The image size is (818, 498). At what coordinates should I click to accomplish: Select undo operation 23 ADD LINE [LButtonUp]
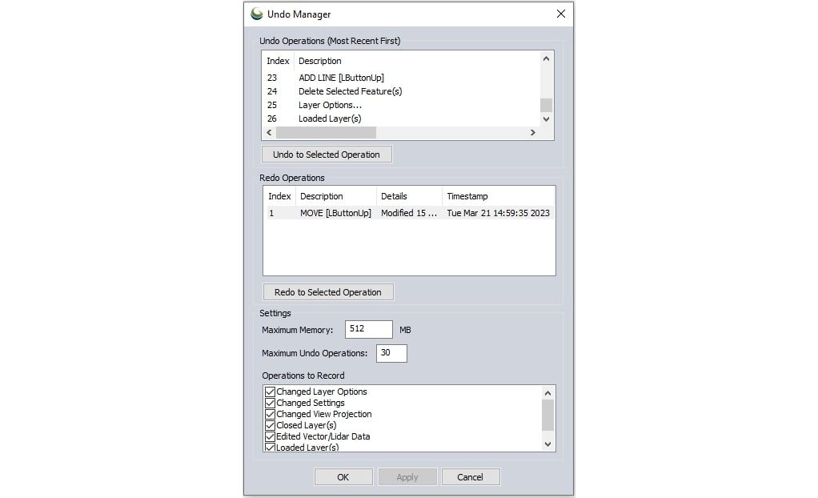402,78
